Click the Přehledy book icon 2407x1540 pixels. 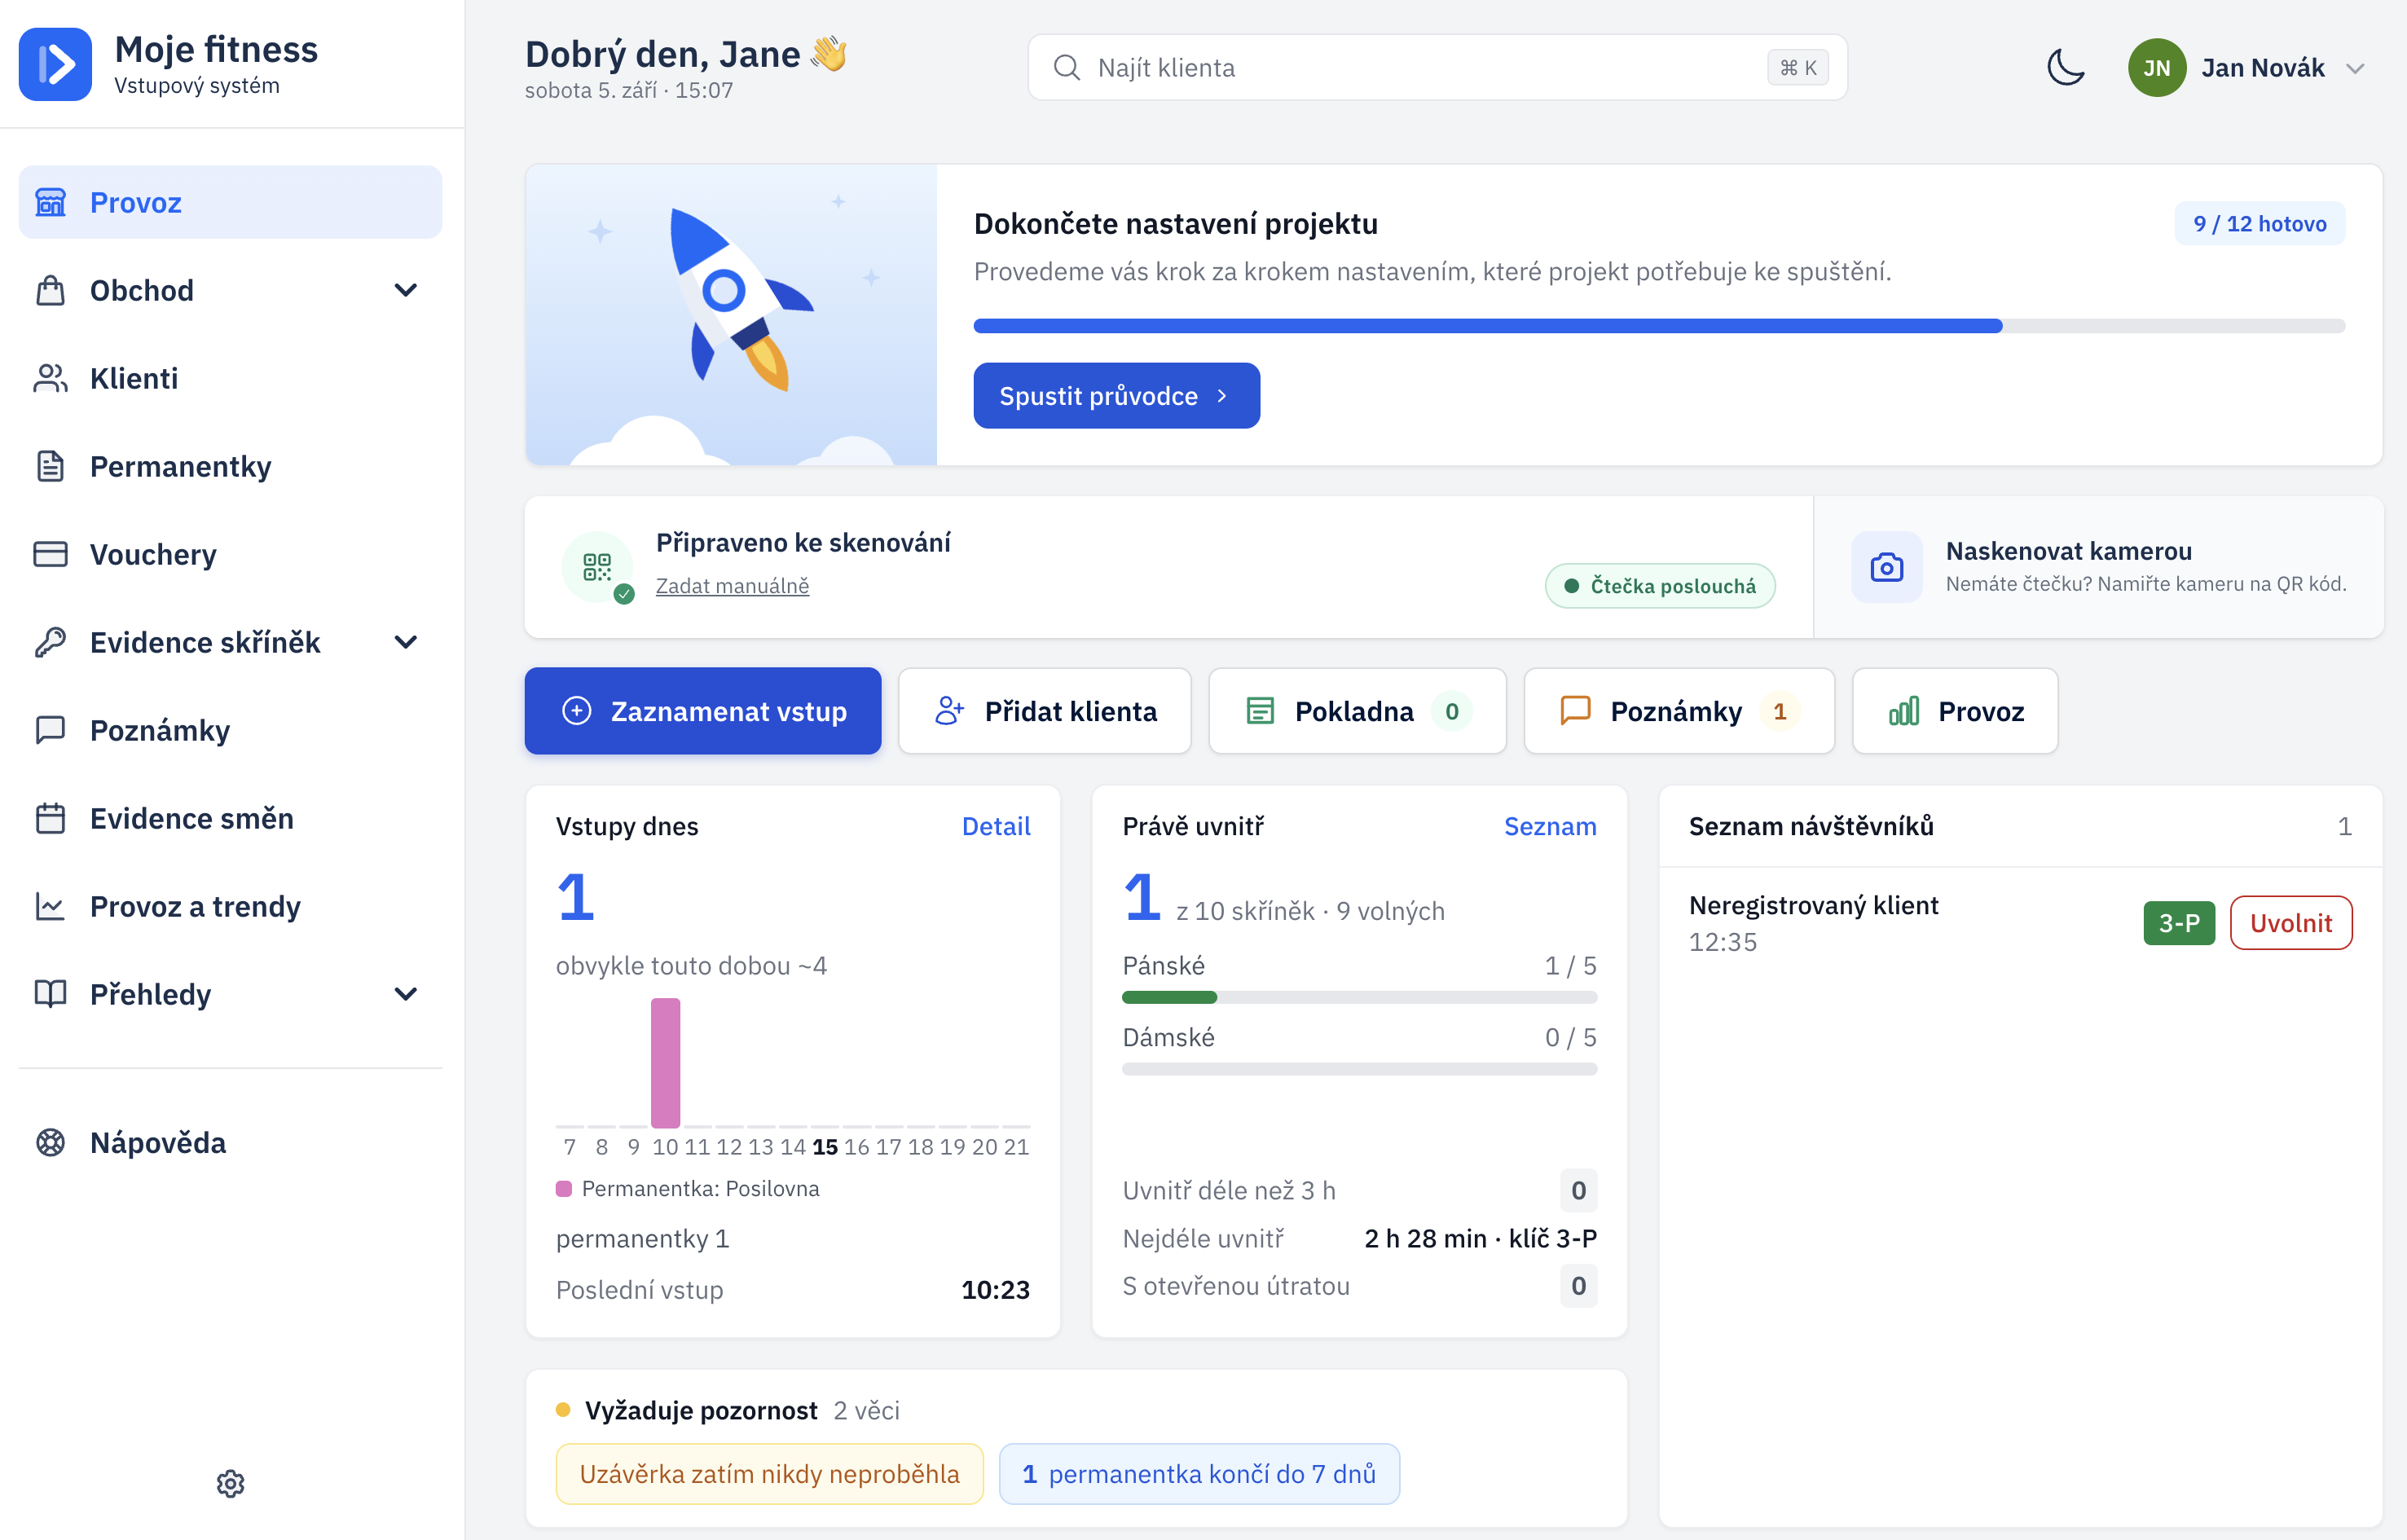click(50, 994)
